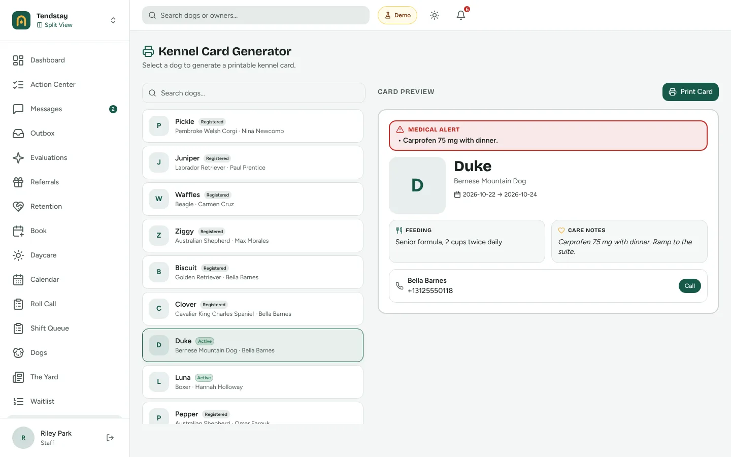Select Clover the Cavalier King Charles Spaniel

click(x=253, y=309)
